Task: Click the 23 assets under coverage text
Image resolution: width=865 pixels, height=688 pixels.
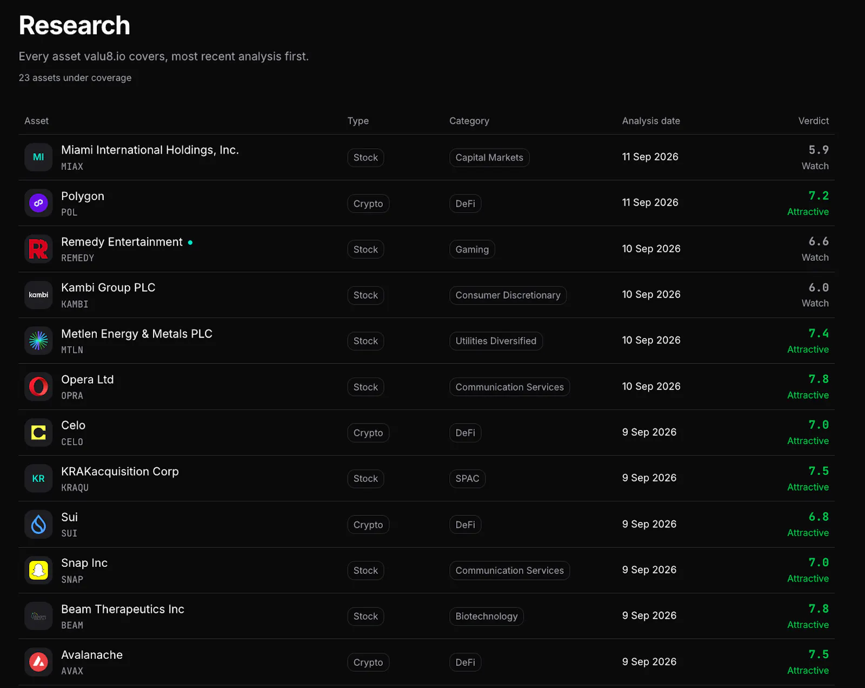Action: pyautogui.click(x=75, y=77)
